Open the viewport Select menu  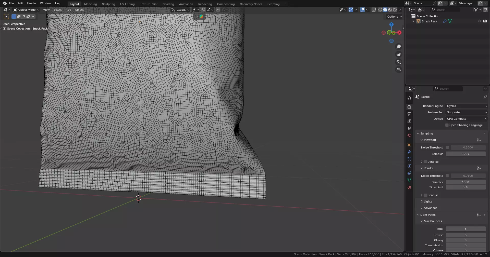point(57,10)
